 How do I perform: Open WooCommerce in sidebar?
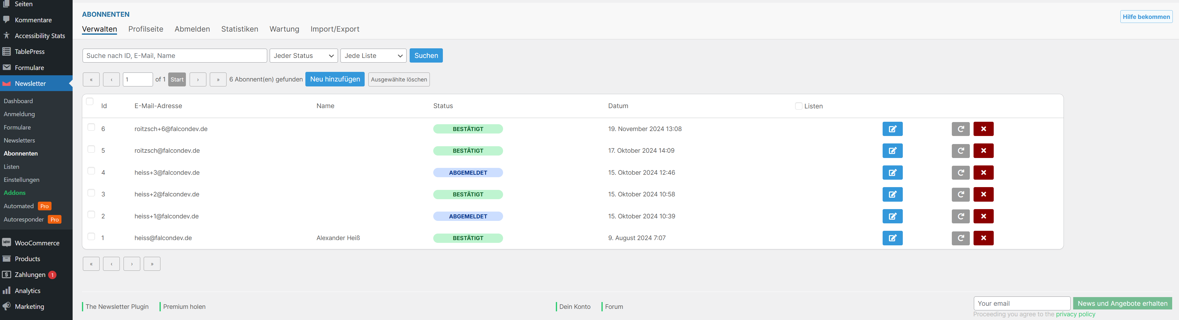pyautogui.click(x=37, y=243)
